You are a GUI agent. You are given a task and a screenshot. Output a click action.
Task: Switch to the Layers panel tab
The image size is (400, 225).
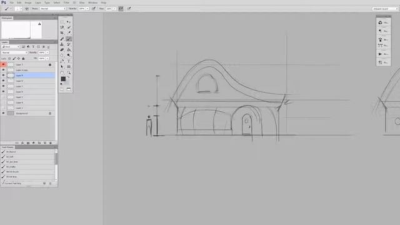[x=5, y=42]
